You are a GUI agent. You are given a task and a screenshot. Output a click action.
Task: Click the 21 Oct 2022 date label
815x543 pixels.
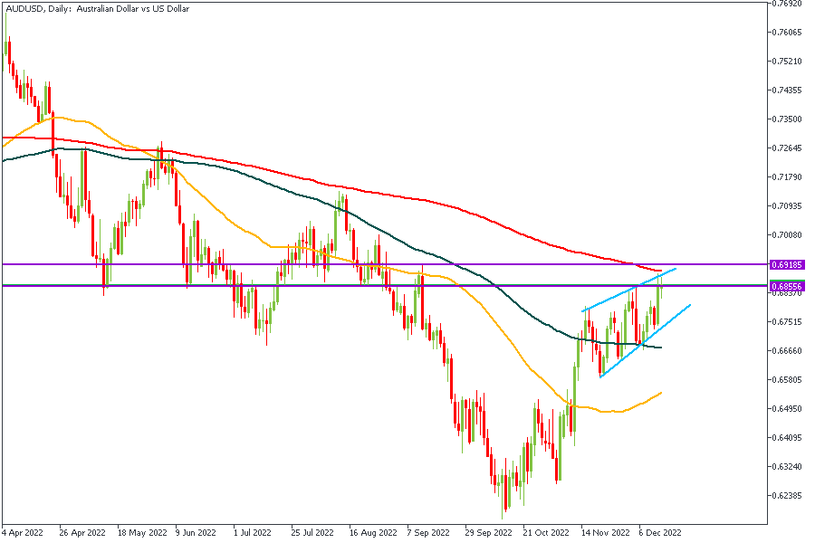[545, 533]
